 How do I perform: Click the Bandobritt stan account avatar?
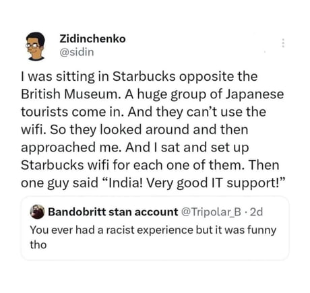(x=37, y=211)
